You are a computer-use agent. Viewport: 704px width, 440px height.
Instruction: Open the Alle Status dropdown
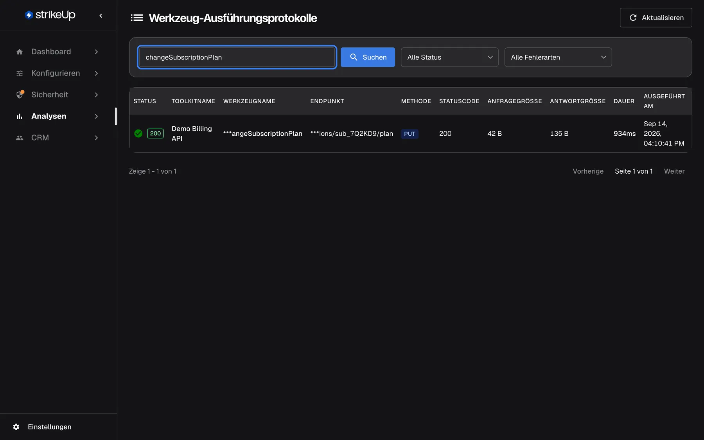pyautogui.click(x=449, y=57)
